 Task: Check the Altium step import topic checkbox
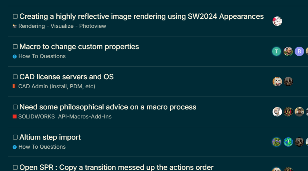click(x=15, y=137)
